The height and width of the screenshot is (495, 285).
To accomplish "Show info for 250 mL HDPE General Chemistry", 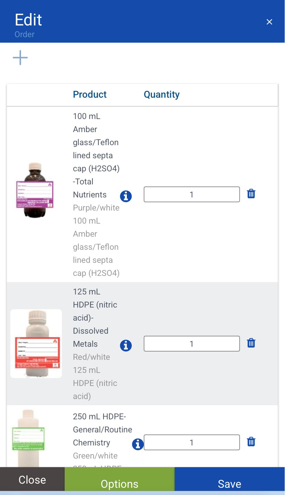I will click(138, 444).
